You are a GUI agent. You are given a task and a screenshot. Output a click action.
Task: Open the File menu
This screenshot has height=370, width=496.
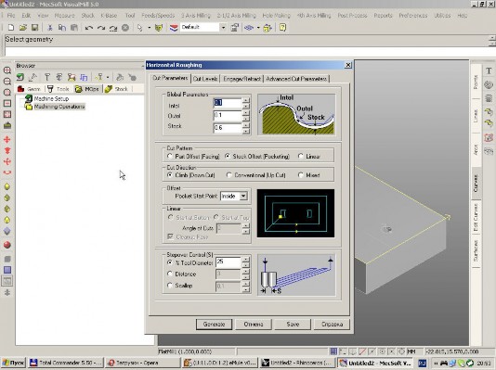(11, 16)
